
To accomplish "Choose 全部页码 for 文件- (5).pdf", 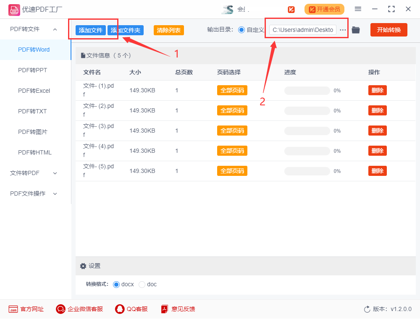I will 232,171.
